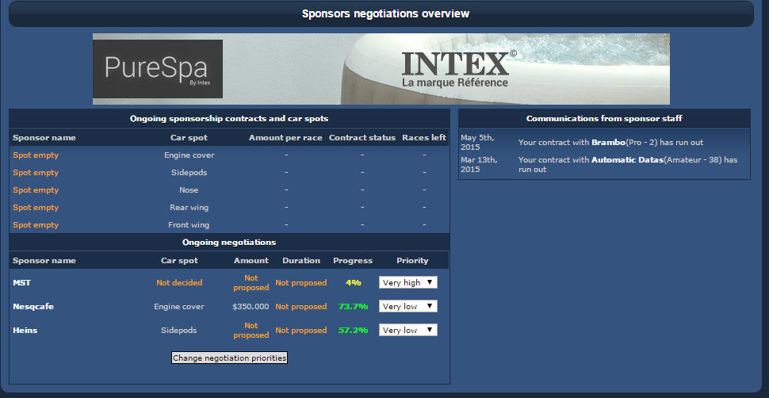
Task: Click the Progress column header
Action: 353,261
